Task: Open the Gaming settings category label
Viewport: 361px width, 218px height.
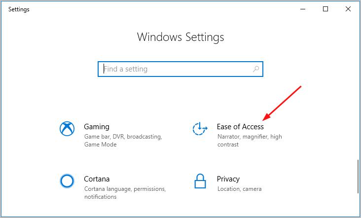Action: [x=97, y=127]
